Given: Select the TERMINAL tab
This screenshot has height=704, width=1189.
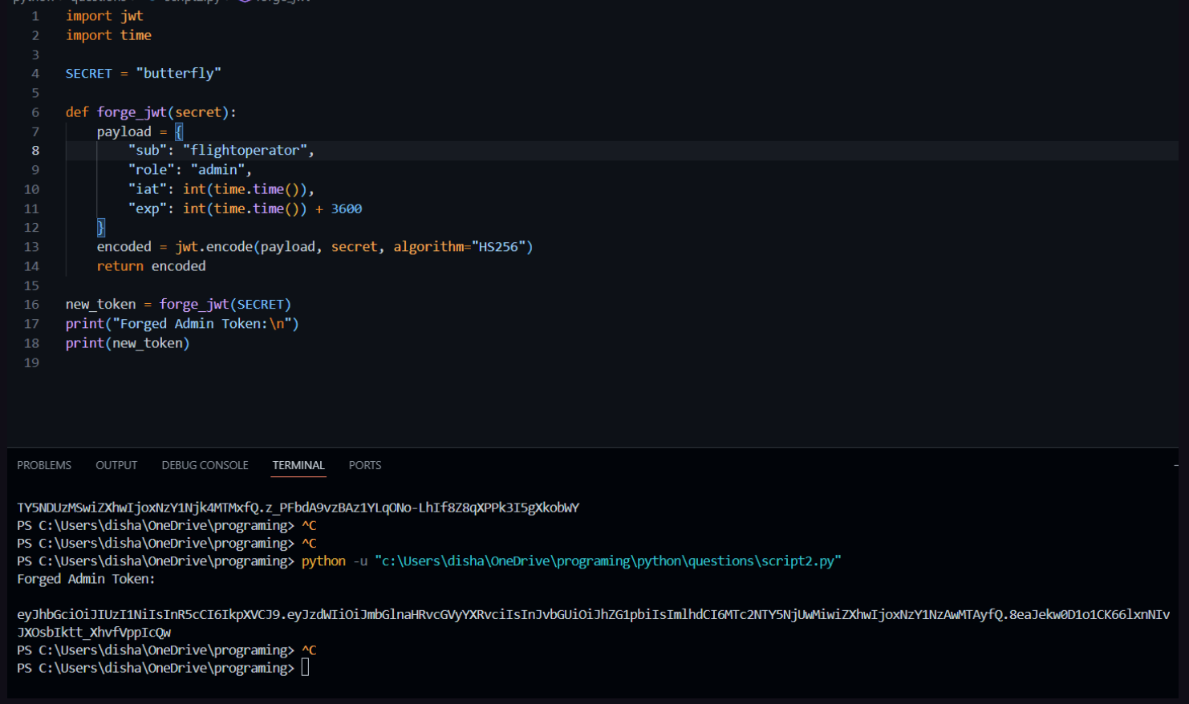Looking at the screenshot, I should point(298,465).
